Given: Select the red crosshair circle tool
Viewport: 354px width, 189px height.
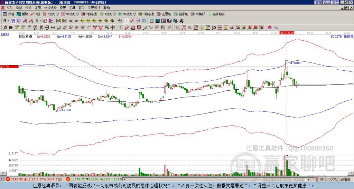Looking at the screenshot, I should click(71, 28).
